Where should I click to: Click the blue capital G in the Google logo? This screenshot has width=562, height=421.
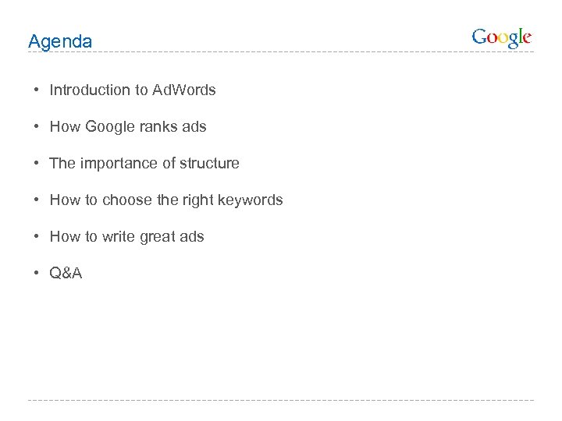click(x=480, y=37)
